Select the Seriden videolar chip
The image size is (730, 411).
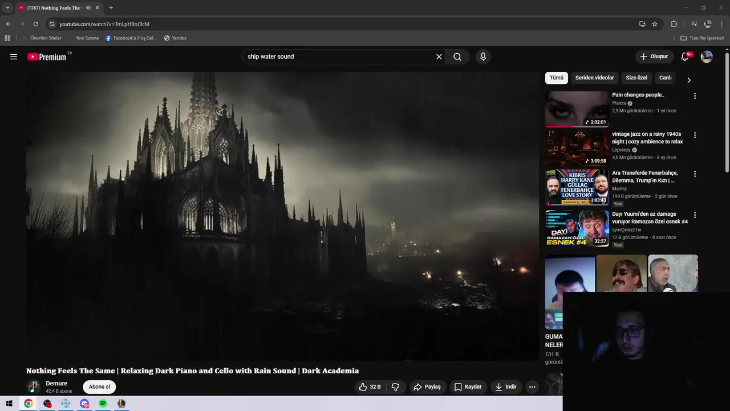[595, 78]
